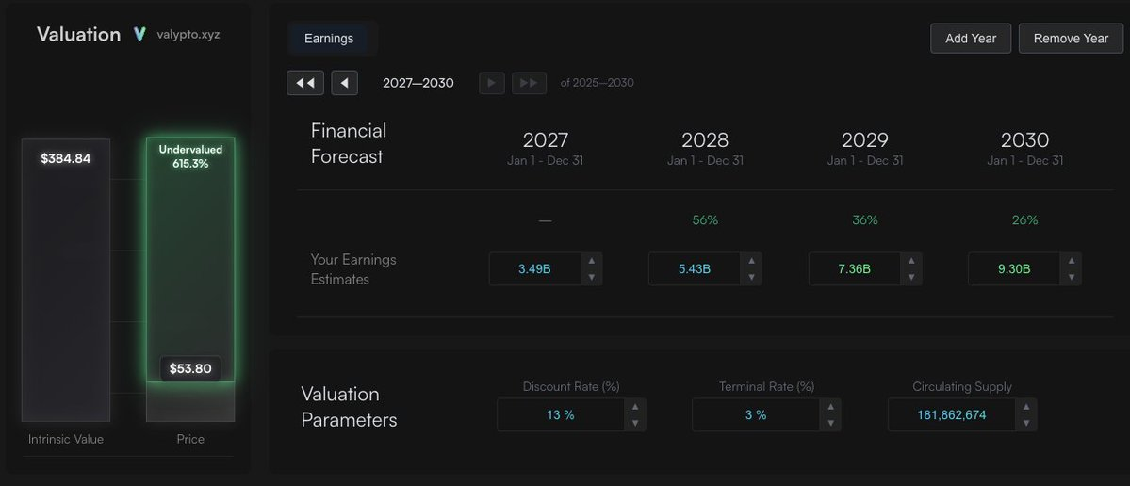Increase the 2027 earnings estimate
The height and width of the screenshot is (486, 1130).
592,261
